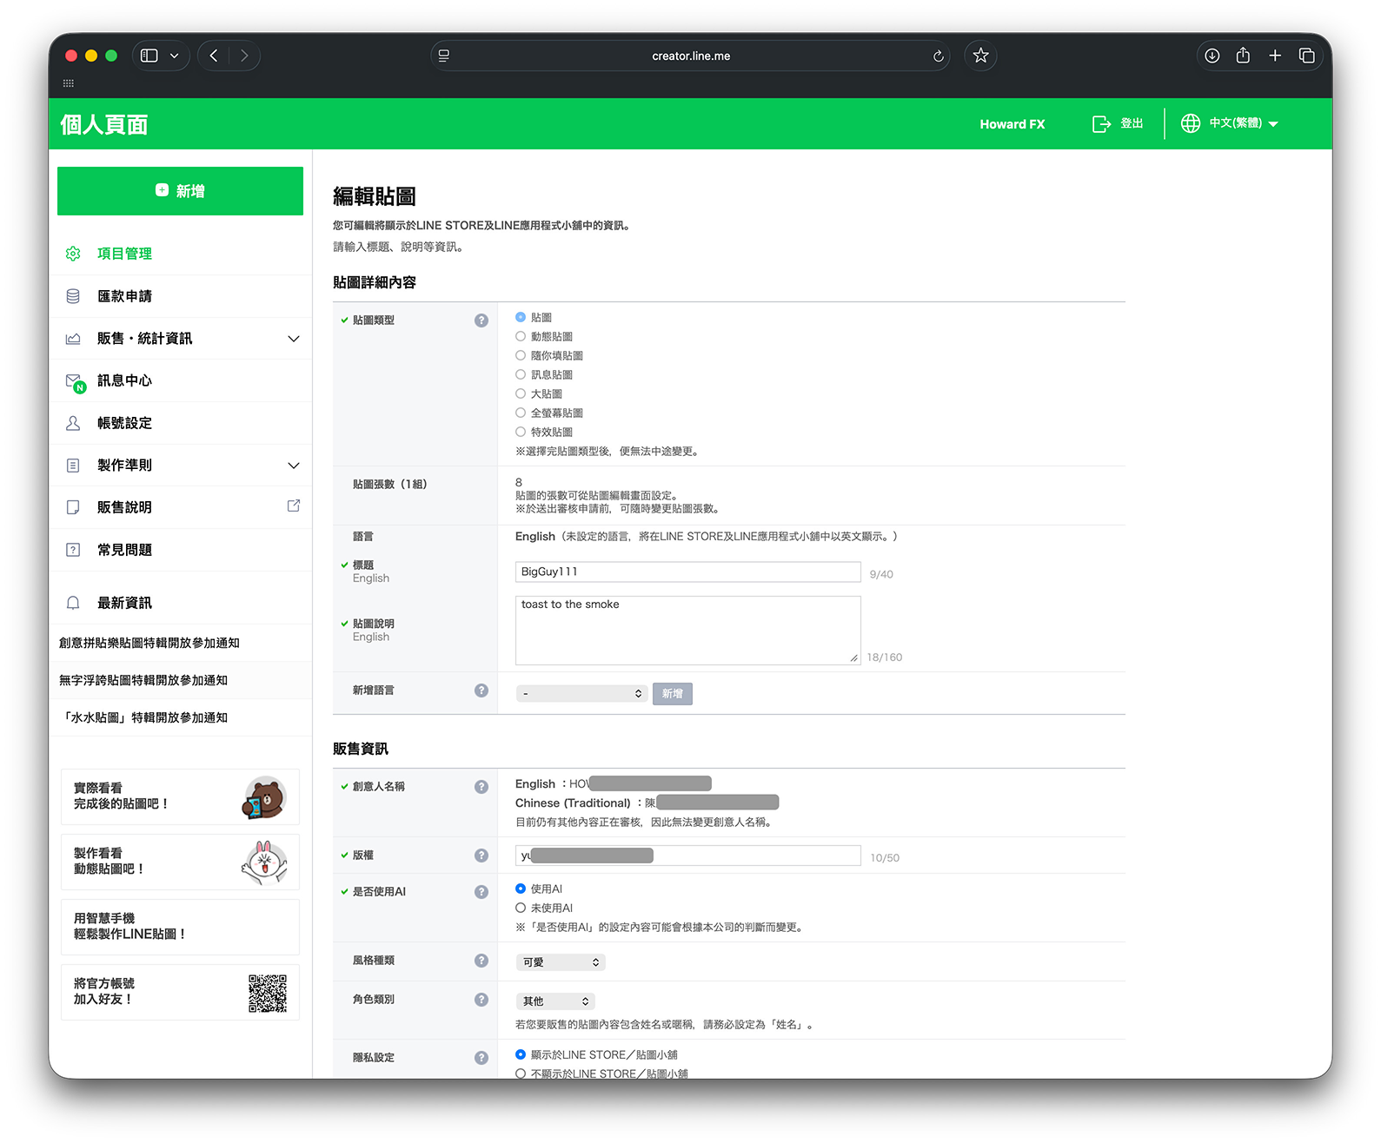
Task: Open the 創意拼貼樂貼圖特輯開放參加通知 news link
Action: (x=149, y=643)
